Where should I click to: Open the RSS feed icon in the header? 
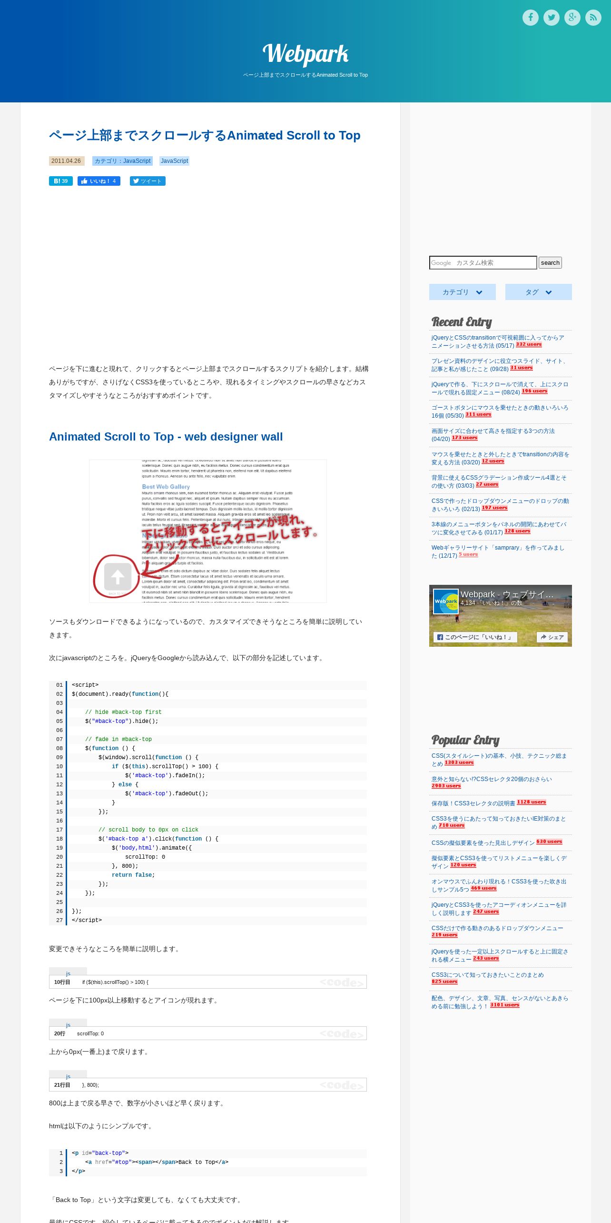coord(593,18)
